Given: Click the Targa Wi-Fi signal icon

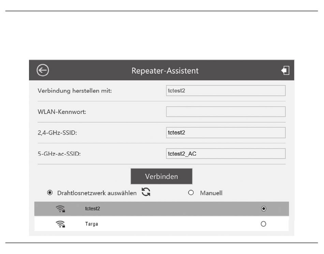Looking at the screenshot, I should click(60, 224).
